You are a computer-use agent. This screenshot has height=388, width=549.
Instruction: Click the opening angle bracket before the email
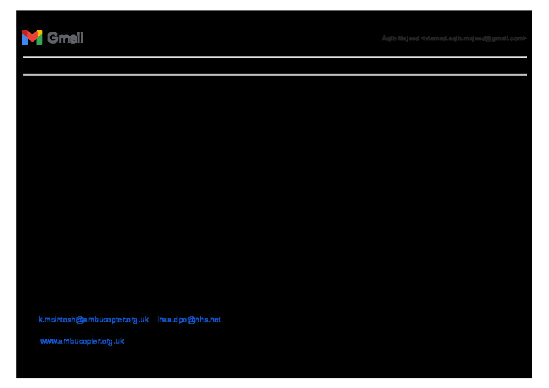tap(423, 38)
